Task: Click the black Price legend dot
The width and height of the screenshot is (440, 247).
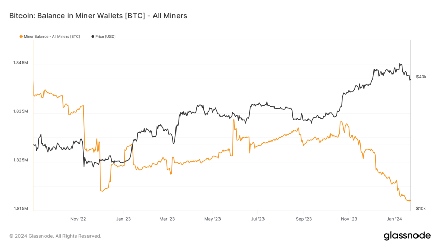Action: click(93, 36)
